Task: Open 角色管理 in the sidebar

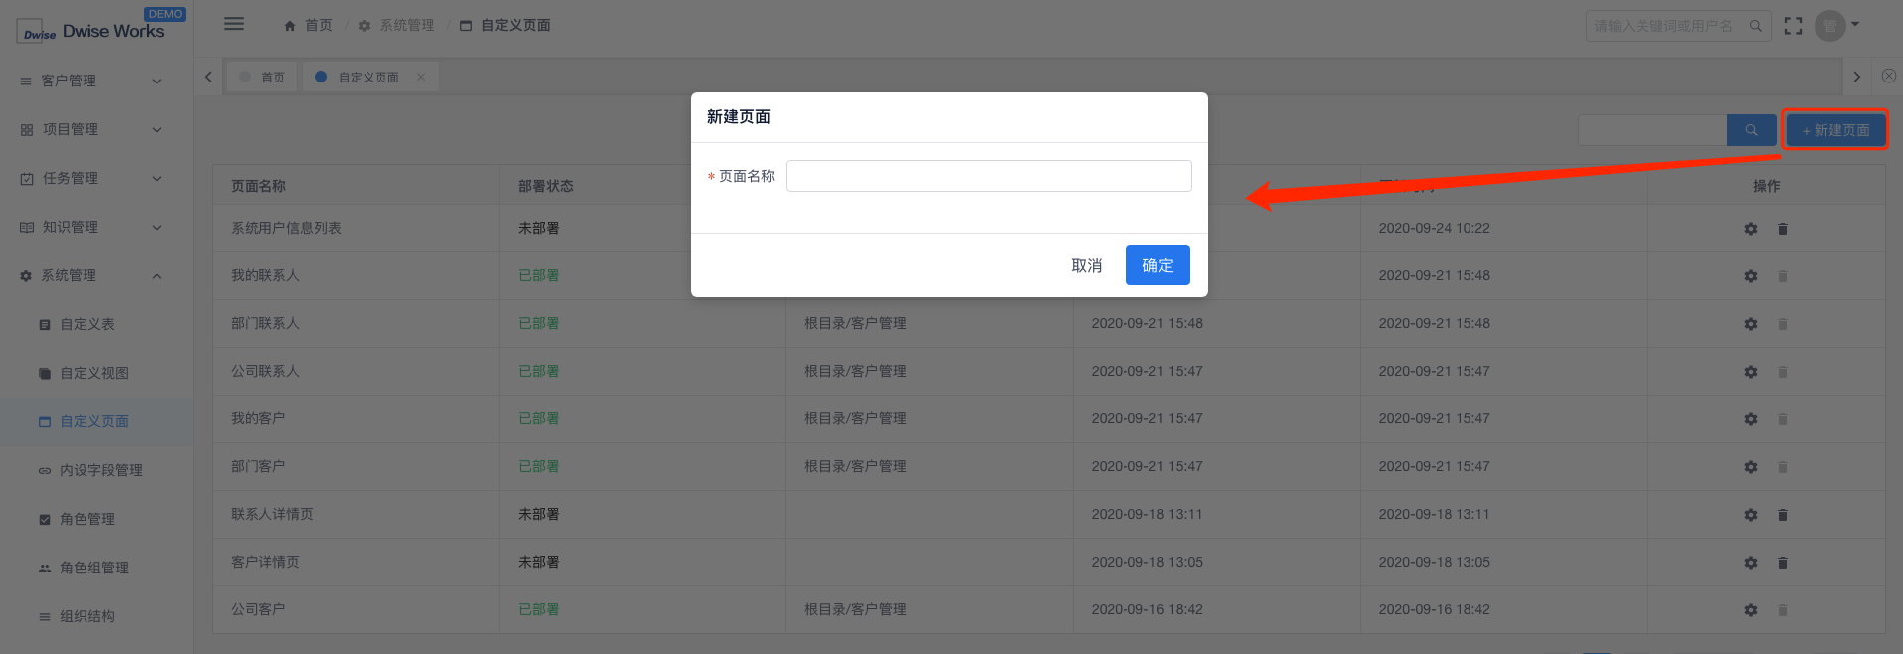Action: click(87, 519)
